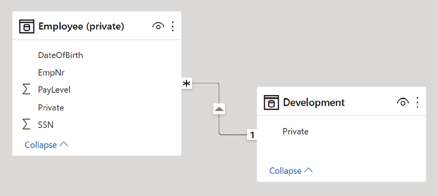Collapse the Development table card
Screen dimensions: 438x196
291,171
